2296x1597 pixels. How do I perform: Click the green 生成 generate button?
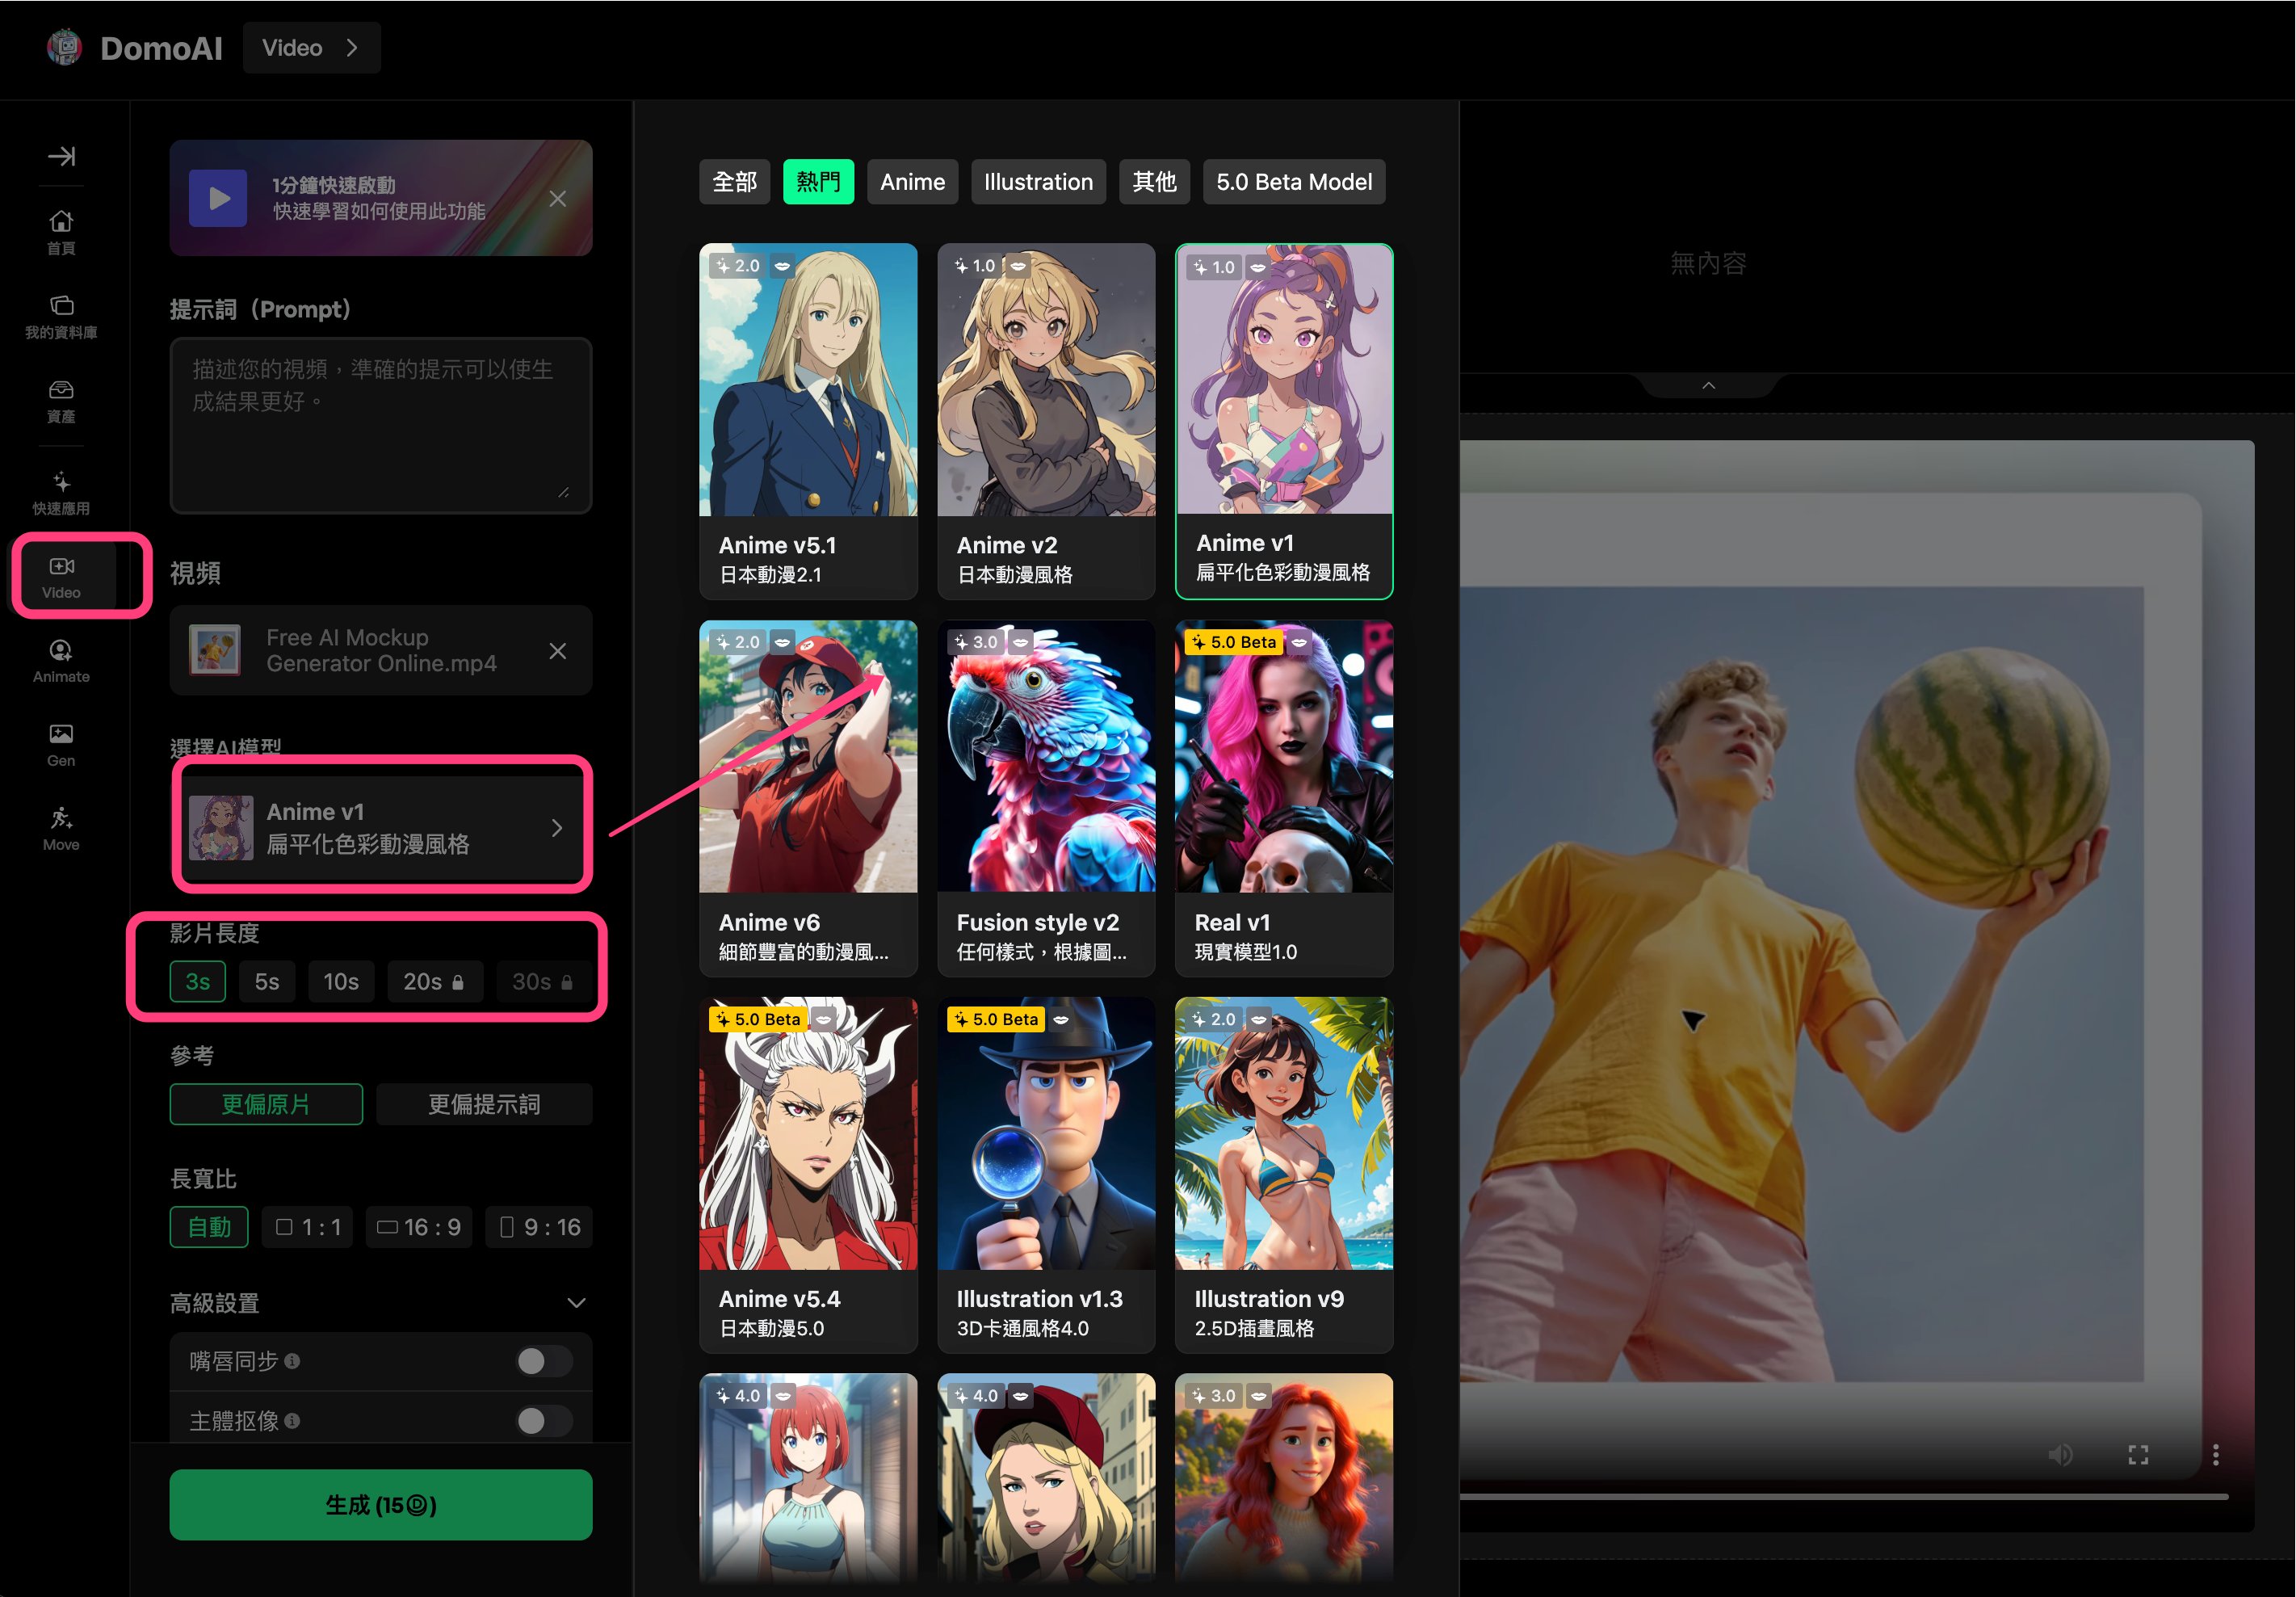pos(381,1505)
